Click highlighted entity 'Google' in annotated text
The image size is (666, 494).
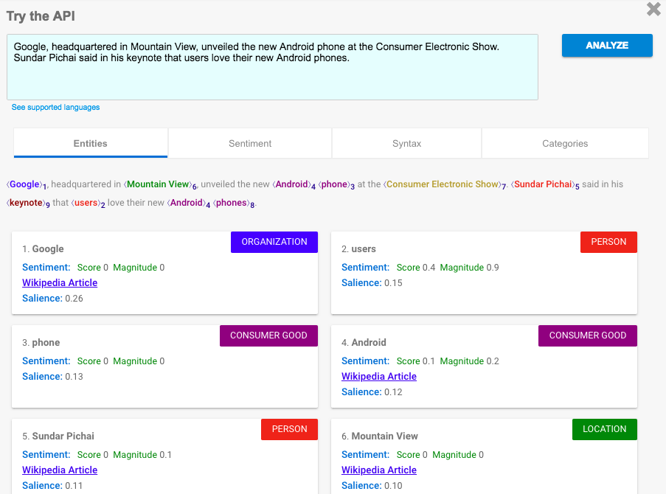pyautogui.click(x=24, y=184)
